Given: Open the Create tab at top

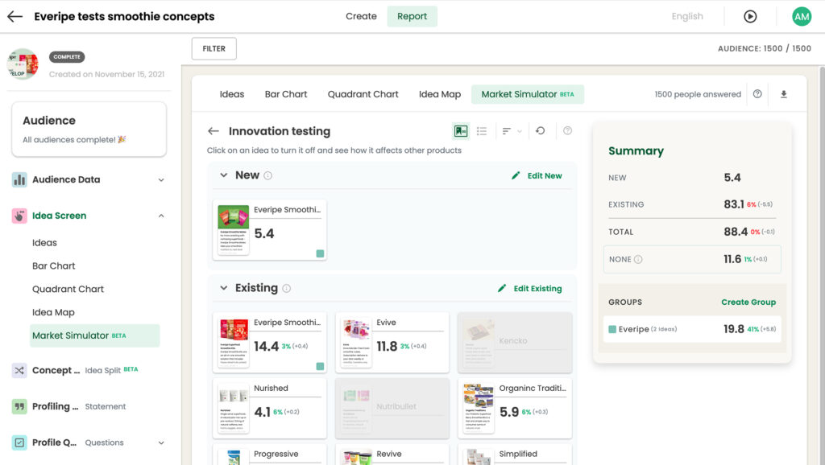Looking at the screenshot, I should [361, 16].
